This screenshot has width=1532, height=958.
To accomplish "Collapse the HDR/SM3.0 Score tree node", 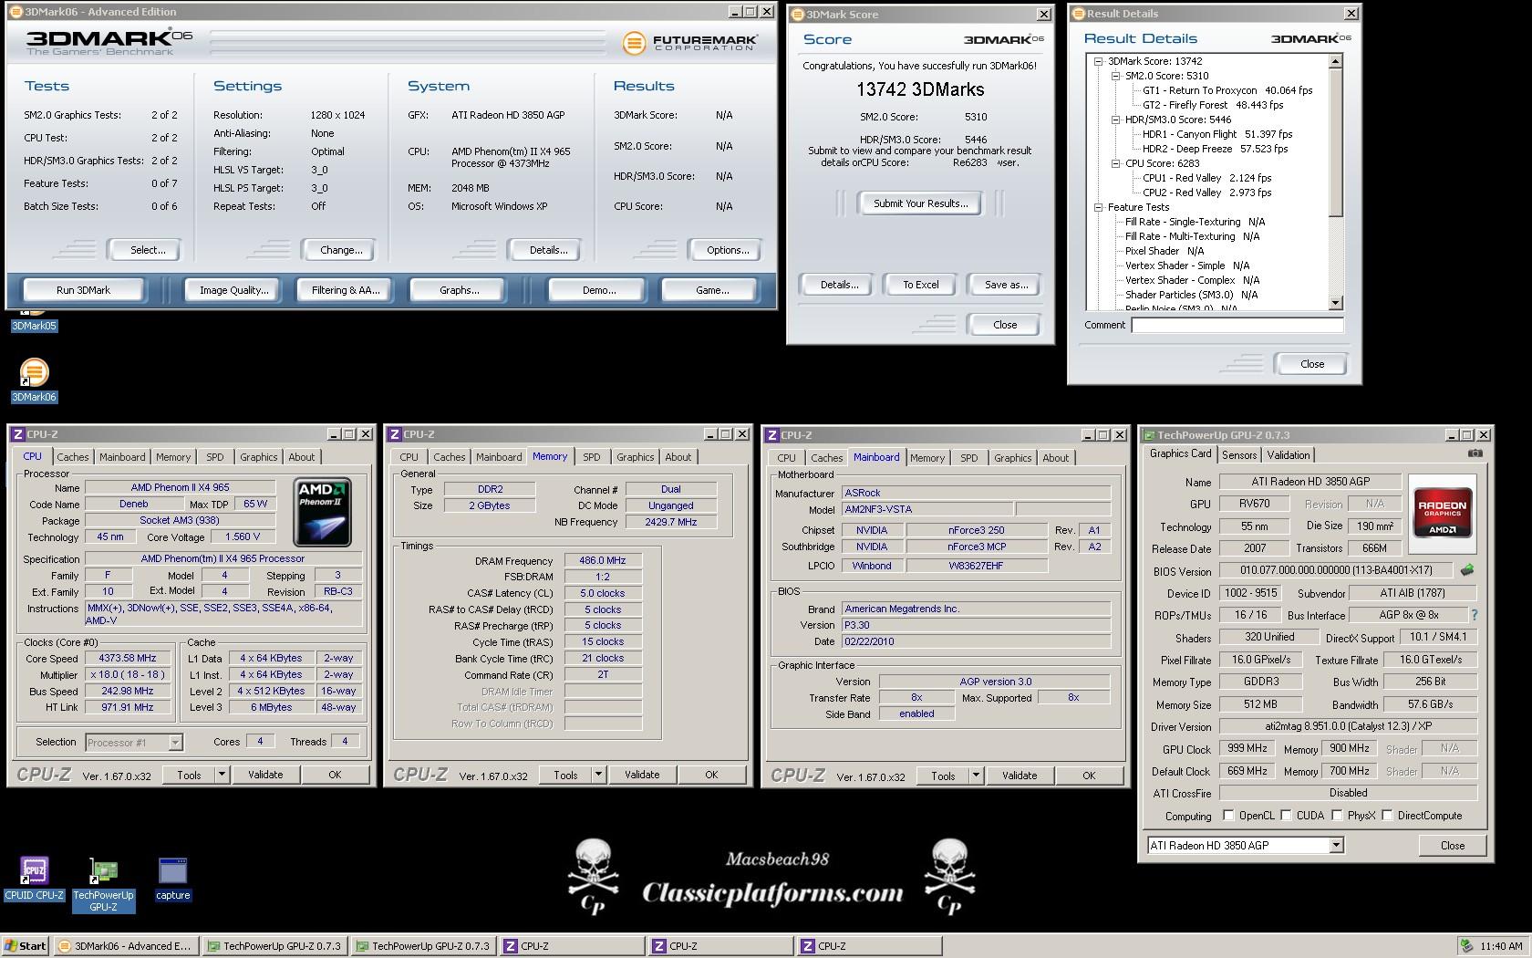I will pyautogui.click(x=1115, y=120).
